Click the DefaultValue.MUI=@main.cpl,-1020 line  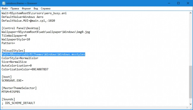[28, 21]
